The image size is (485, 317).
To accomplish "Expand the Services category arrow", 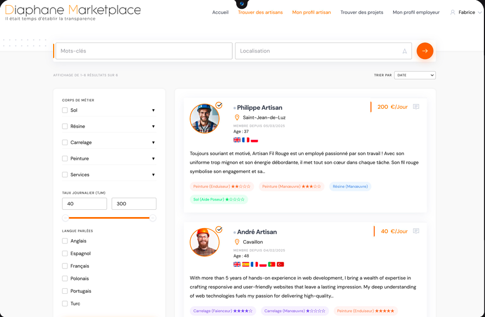I will (153, 175).
